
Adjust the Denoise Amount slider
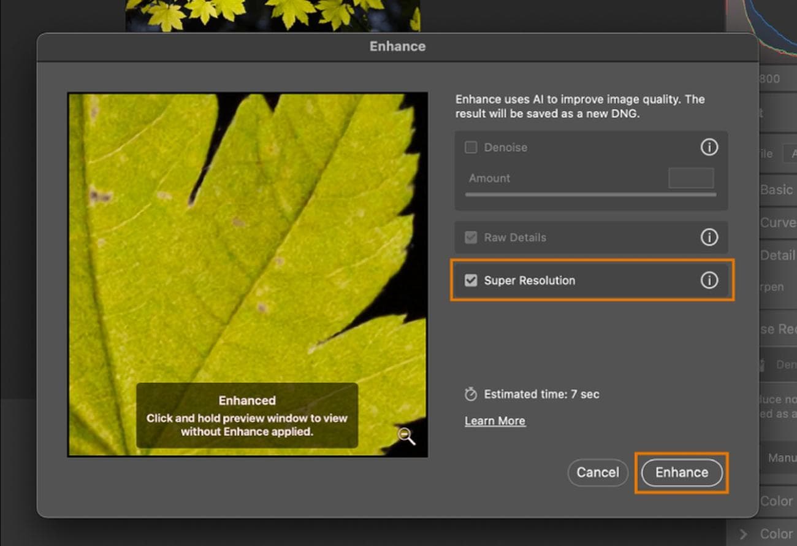[x=590, y=194]
